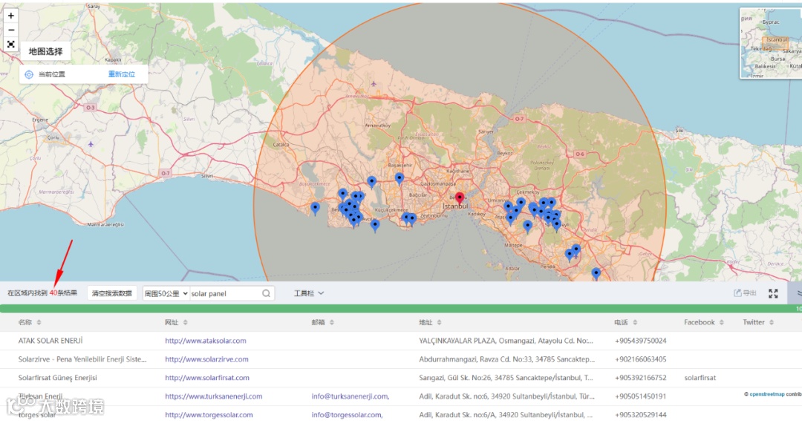Click the 清空搜索数据 clear data button

point(112,293)
